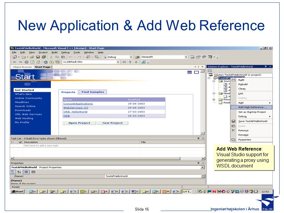
Task: Click the Save toolbar icon
Action: (x=38, y=57)
